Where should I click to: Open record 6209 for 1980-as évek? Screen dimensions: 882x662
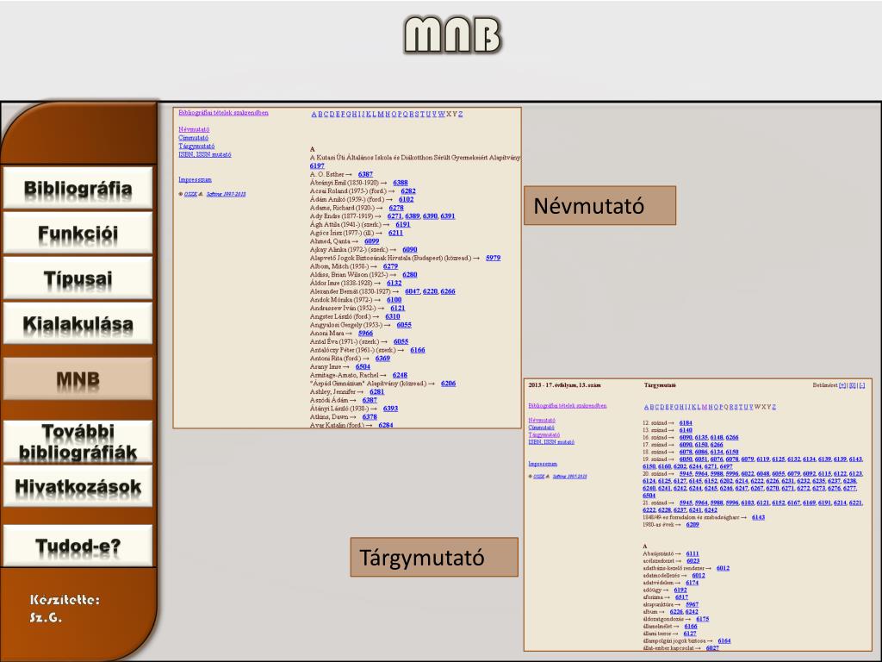coord(693,525)
